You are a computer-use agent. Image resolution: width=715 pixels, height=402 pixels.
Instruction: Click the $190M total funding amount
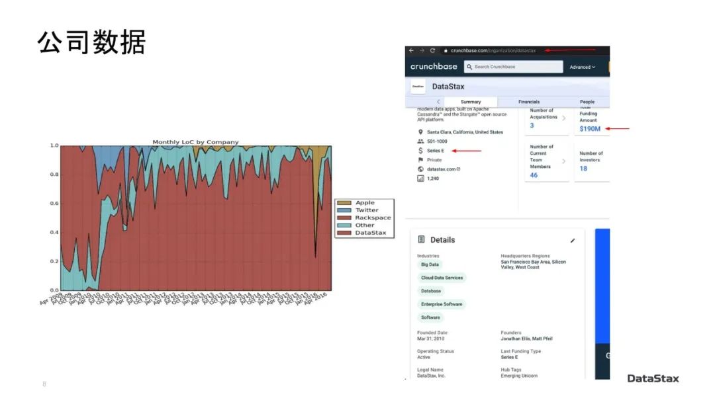click(x=590, y=129)
